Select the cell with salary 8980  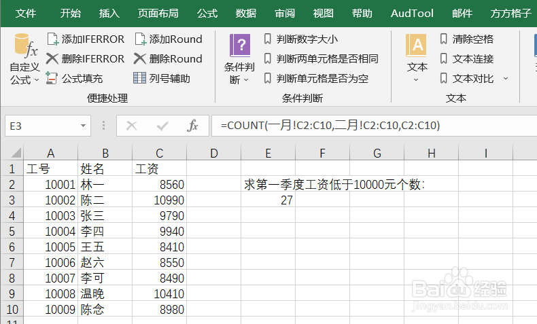coord(160,310)
